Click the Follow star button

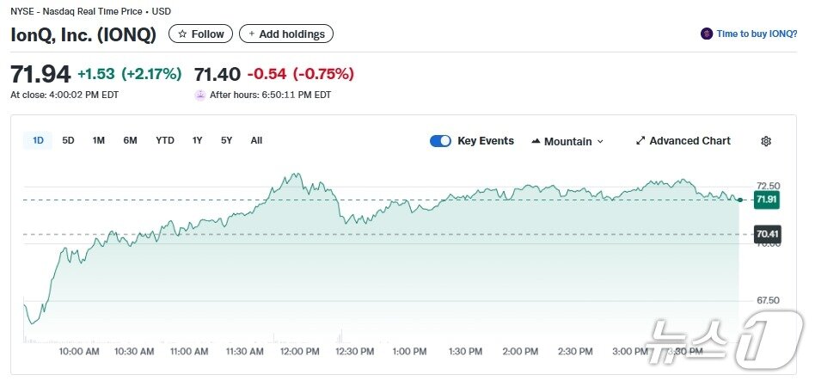[201, 34]
